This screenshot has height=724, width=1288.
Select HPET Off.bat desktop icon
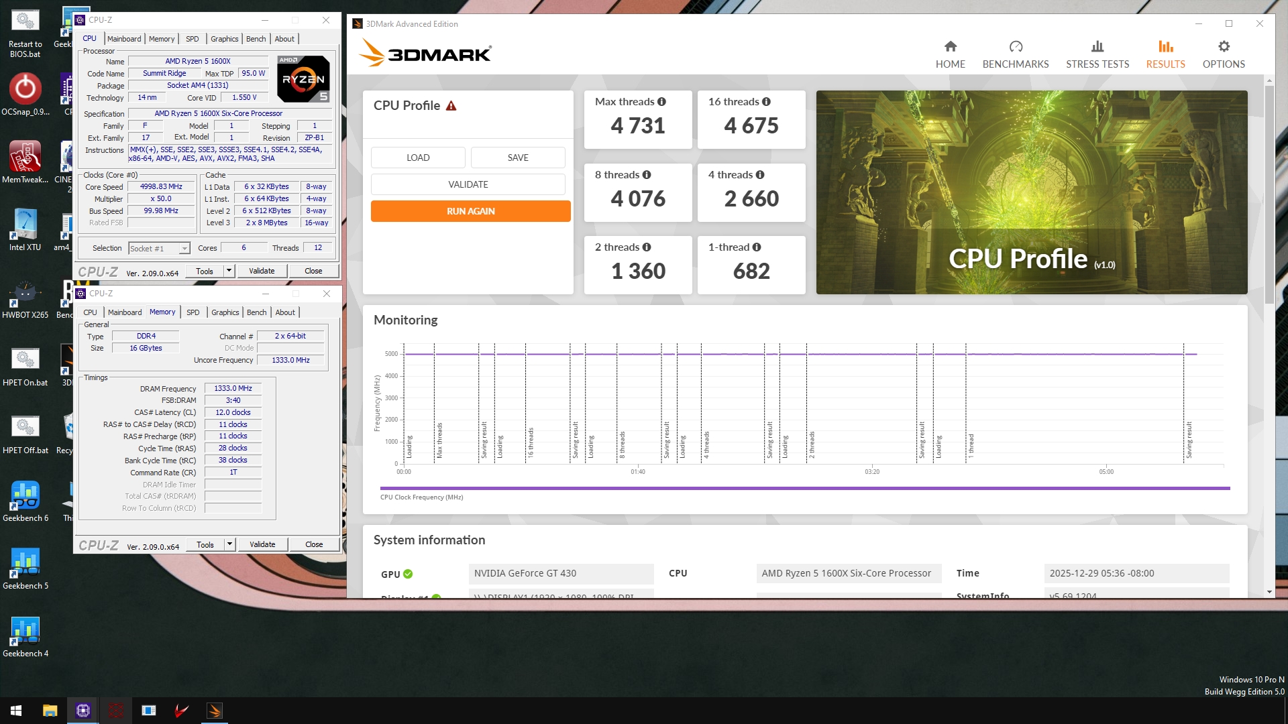click(x=25, y=434)
